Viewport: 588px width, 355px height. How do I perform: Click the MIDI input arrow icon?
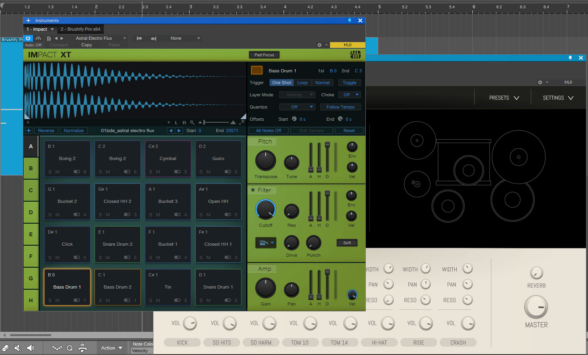tap(139, 38)
